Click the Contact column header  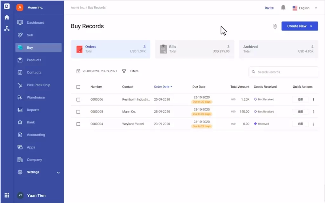tap(128, 87)
